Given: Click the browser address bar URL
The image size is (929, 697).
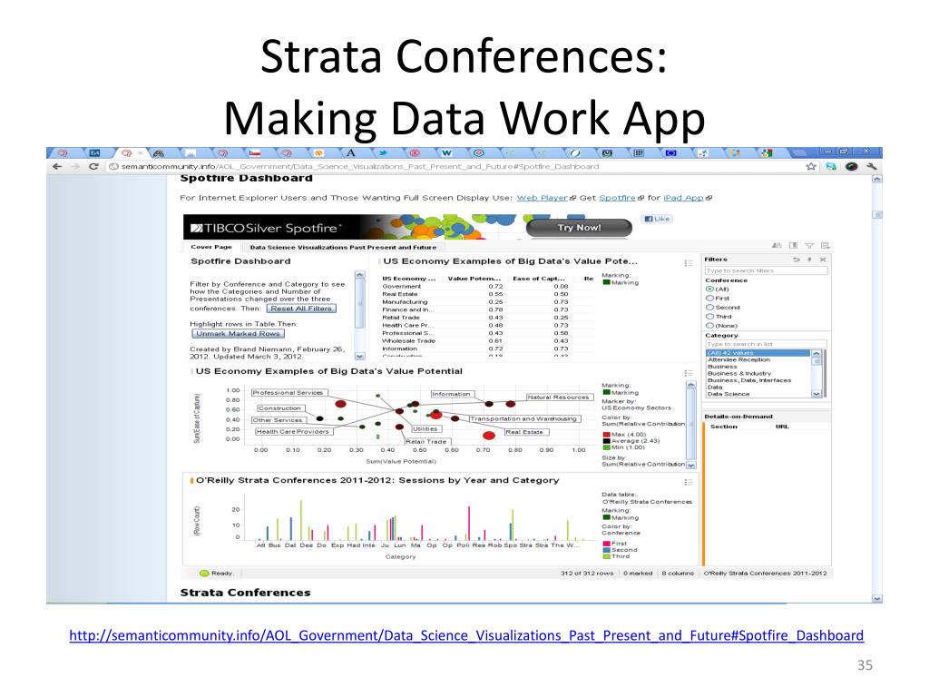Looking at the screenshot, I should click(359, 167).
